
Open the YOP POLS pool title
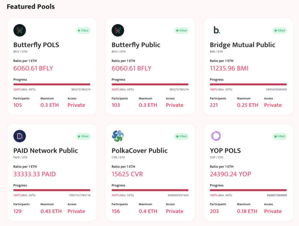tap(230, 151)
